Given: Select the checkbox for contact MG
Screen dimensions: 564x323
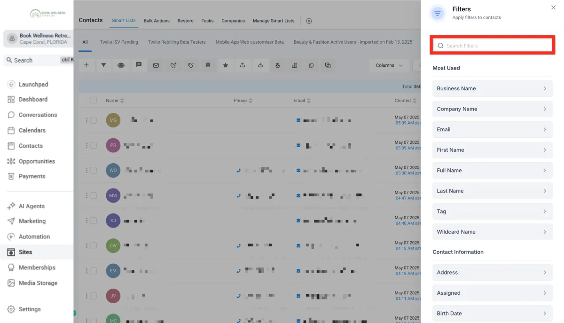Looking at the screenshot, I should 94,120.
